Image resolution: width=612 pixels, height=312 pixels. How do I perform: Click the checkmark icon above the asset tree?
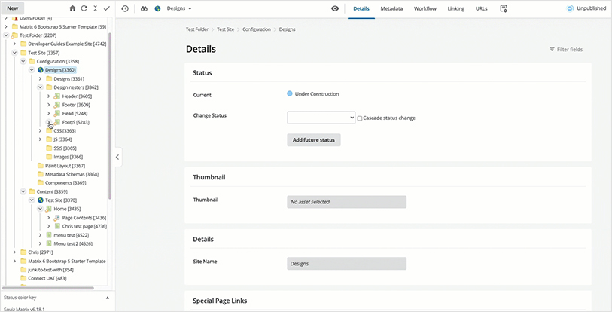107,8
